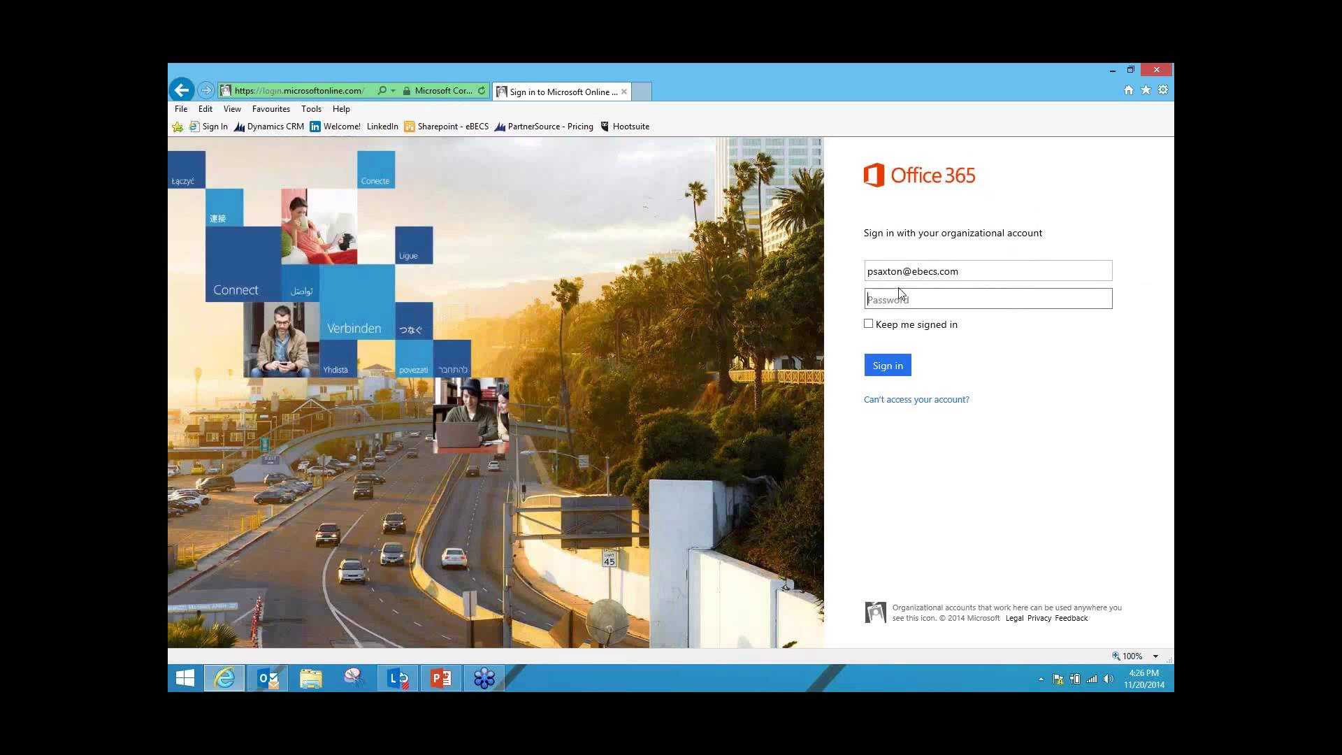
Task: Open the Sharepoint - eBECS favourite
Action: (x=447, y=127)
